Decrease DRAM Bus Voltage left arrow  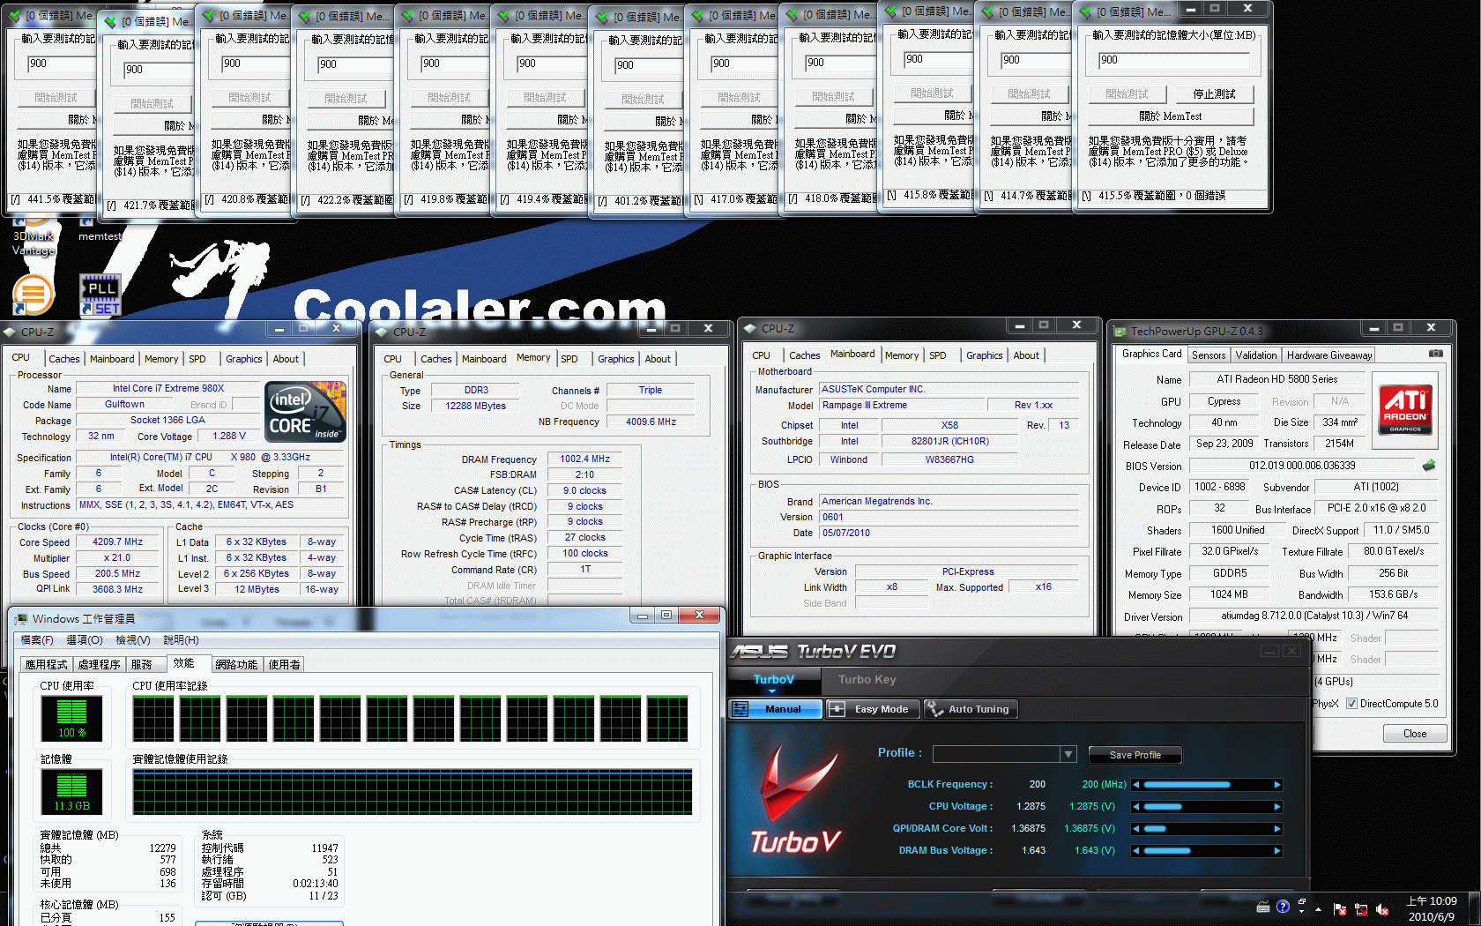[x=1136, y=850]
